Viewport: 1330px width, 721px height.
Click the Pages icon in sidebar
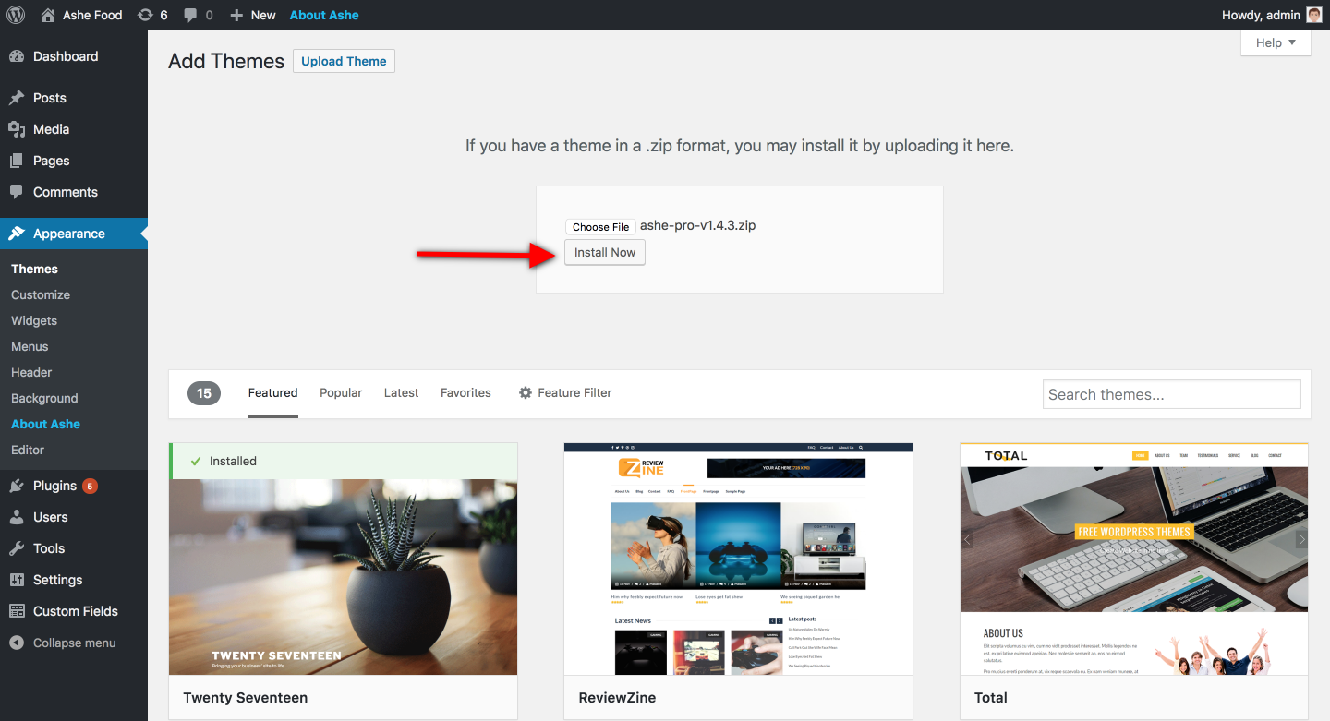(17, 161)
